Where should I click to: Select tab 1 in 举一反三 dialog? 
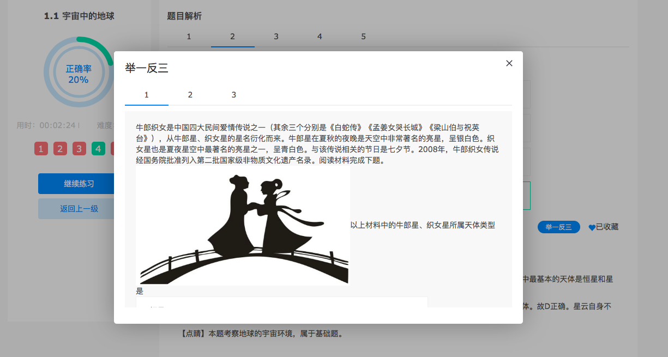coord(147,95)
